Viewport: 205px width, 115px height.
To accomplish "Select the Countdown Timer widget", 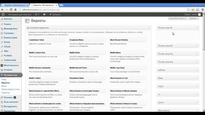I will point(46,40).
